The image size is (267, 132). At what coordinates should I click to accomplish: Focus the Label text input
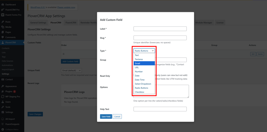pyautogui.click(x=160, y=29)
